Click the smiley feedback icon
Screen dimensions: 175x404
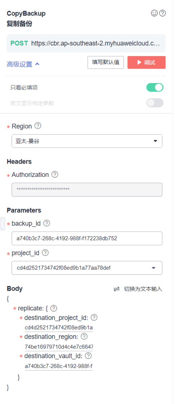coord(154,13)
